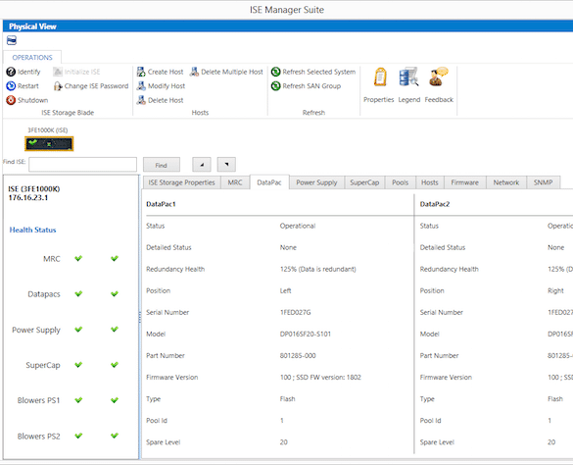573x465 pixels.
Task: Click the Refresh Selected System icon
Action: pos(275,72)
